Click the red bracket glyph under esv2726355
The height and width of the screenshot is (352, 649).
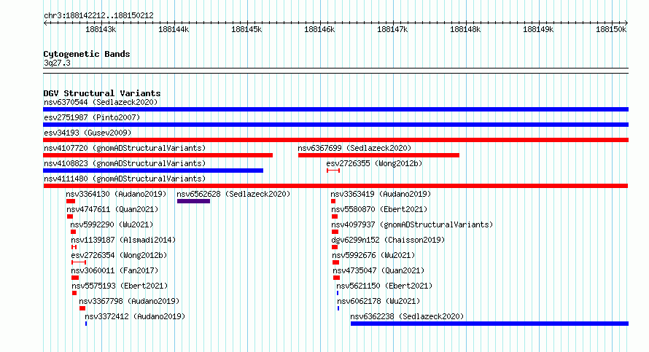333,171
